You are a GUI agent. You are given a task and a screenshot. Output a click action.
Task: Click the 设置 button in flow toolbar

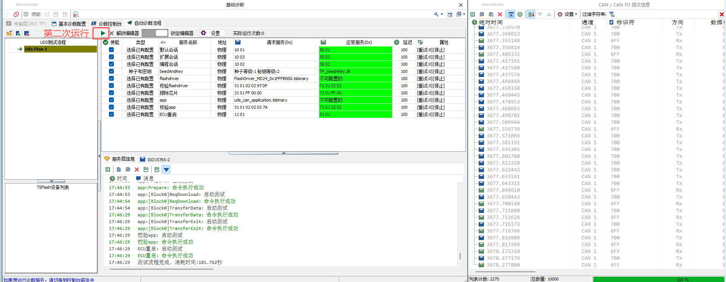click(213, 33)
